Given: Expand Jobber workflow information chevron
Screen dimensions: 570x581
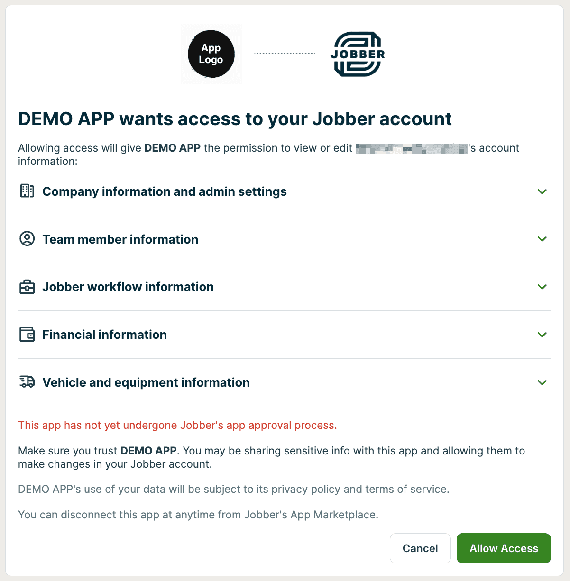Looking at the screenshot, I should click(x=542, y=287).
